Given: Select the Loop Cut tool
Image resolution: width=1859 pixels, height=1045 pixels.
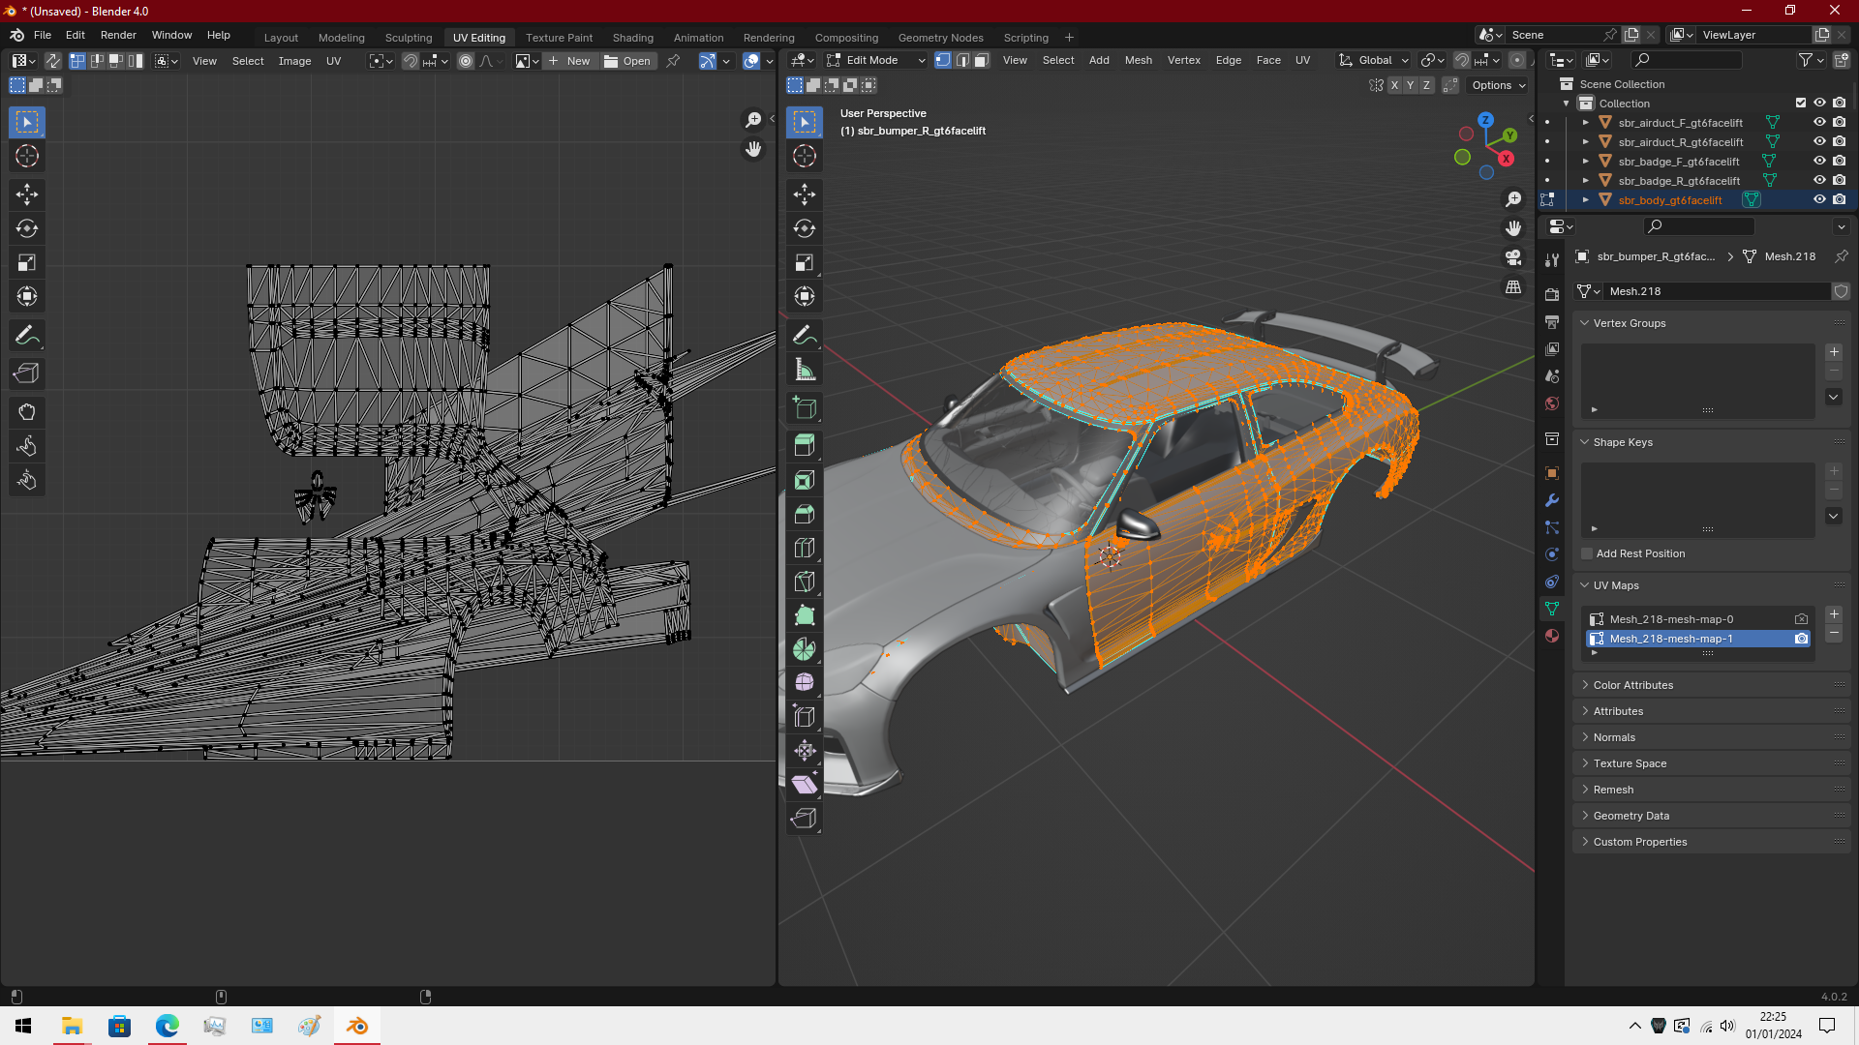Looking at the screenshot, I should [x=804, y=549].
